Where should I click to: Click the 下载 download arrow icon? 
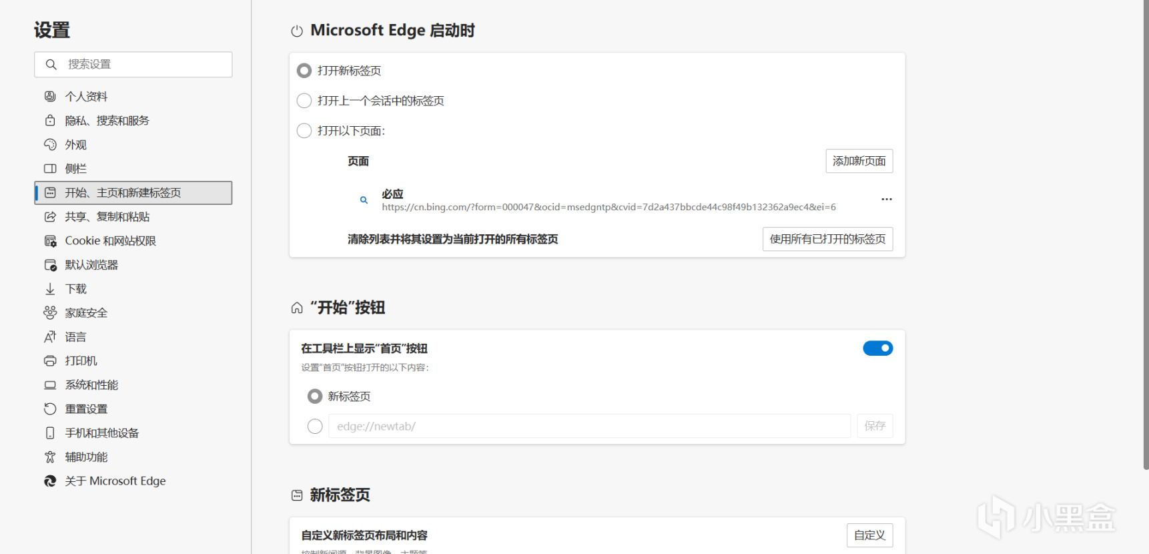tap(50, 289)
